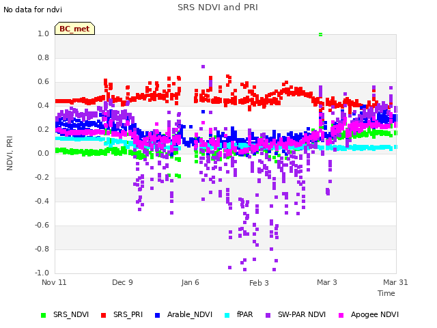Toggle the SRS_NDVI series label

coord(71,314)
